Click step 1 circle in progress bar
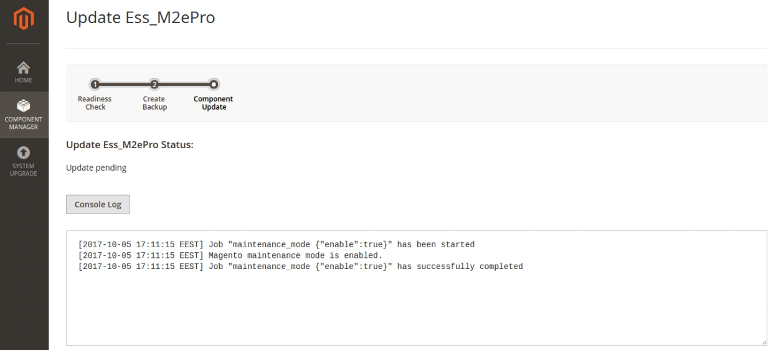Viewport: 771px width, 350px height. 95,84
